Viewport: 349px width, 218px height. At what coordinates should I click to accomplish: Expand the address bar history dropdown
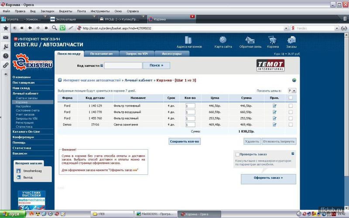click(286, 28)
